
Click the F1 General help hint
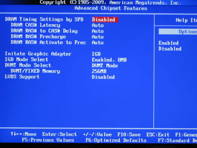186,135
